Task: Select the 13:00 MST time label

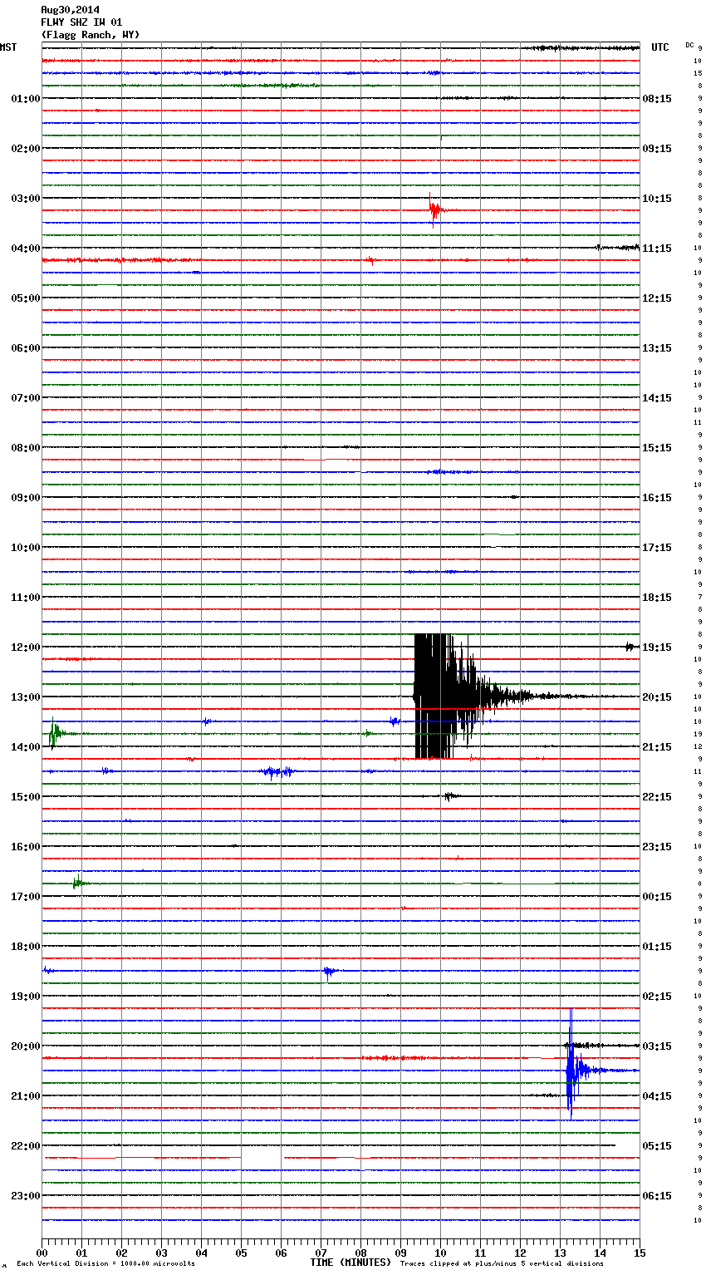Action: 26,697
